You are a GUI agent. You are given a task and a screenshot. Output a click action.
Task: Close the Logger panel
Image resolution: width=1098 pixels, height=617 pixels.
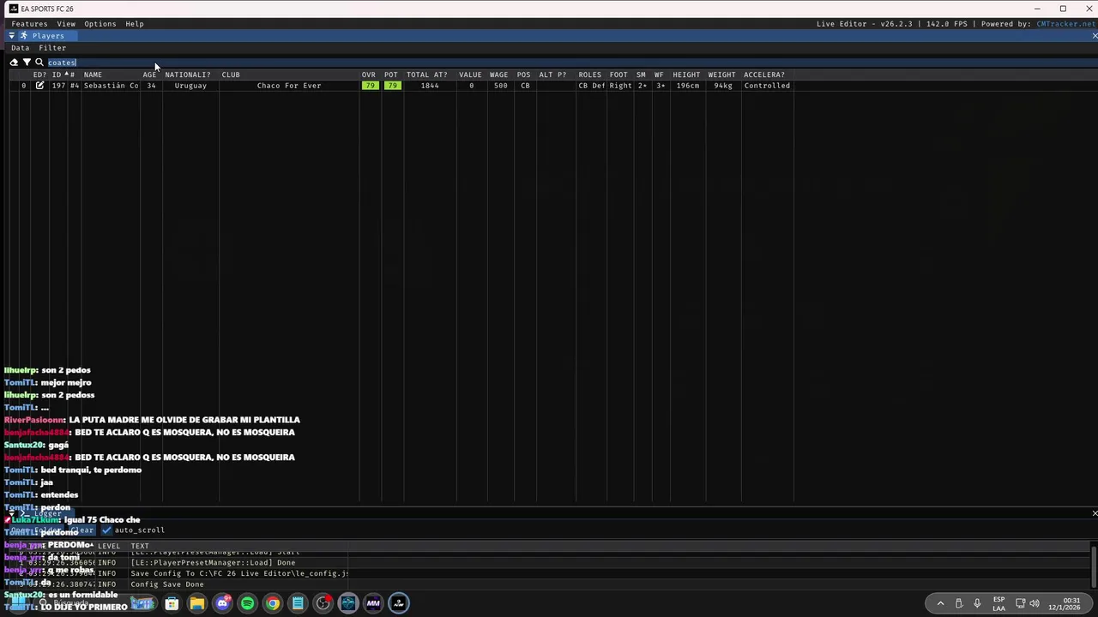click(1095, 513)
